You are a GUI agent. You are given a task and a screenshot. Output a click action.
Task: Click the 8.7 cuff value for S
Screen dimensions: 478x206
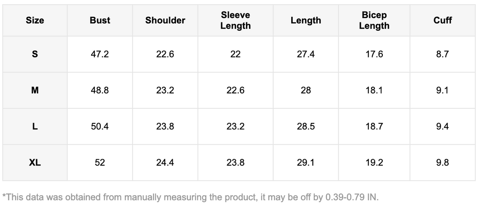443,54
